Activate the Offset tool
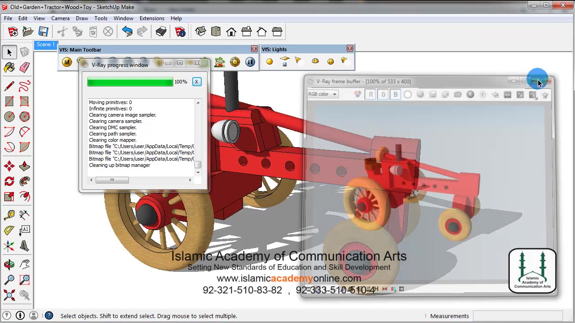 25,196
